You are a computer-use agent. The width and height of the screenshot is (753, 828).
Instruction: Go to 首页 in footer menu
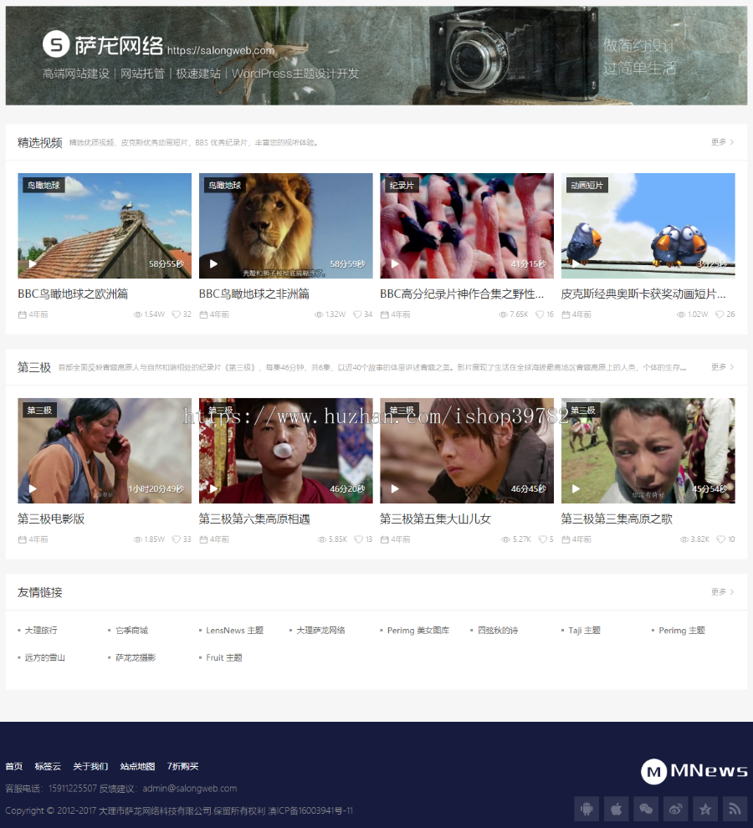point(13,766)
